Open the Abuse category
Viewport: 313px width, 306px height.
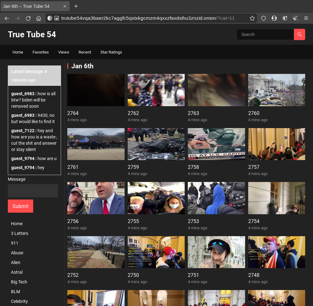[x=17, y=253]
